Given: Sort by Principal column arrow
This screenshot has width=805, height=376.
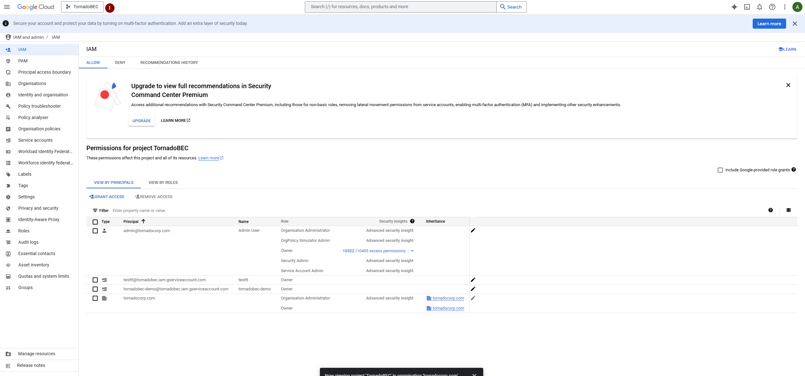Looking at the screenshot, I should 143,221.
